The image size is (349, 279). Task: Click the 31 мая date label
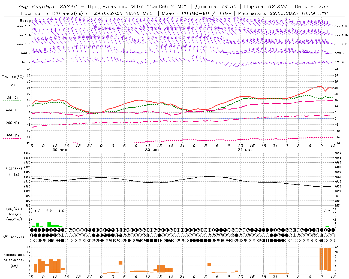(245, 150)
